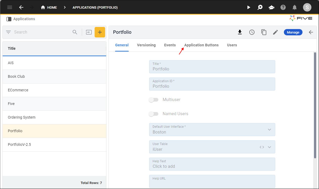Run the application using the Play icon
Viewport: 319px width, 189px height.
tap(248, 7)
